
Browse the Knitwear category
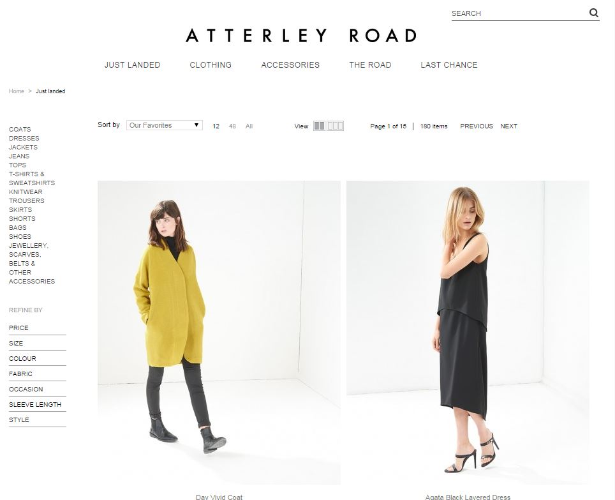click(26, 192)
